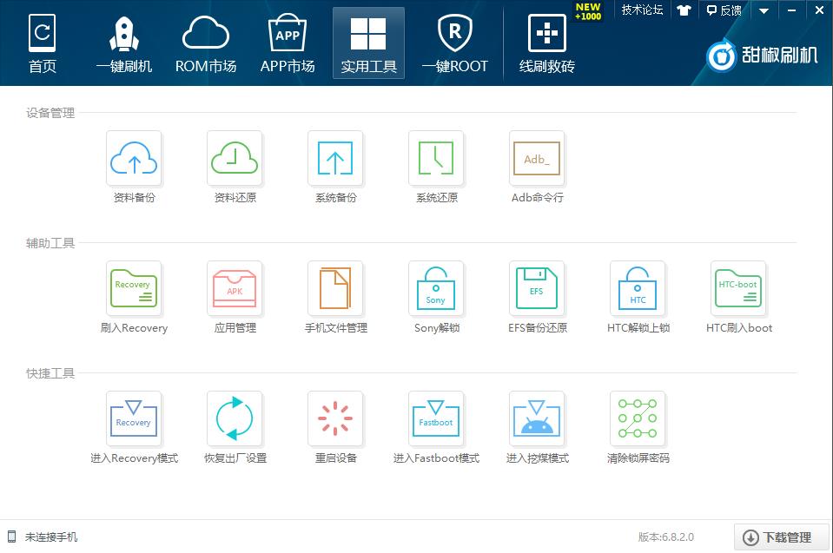
Task: Click the skin shirt icon in title bar
Action: point(684,10)
